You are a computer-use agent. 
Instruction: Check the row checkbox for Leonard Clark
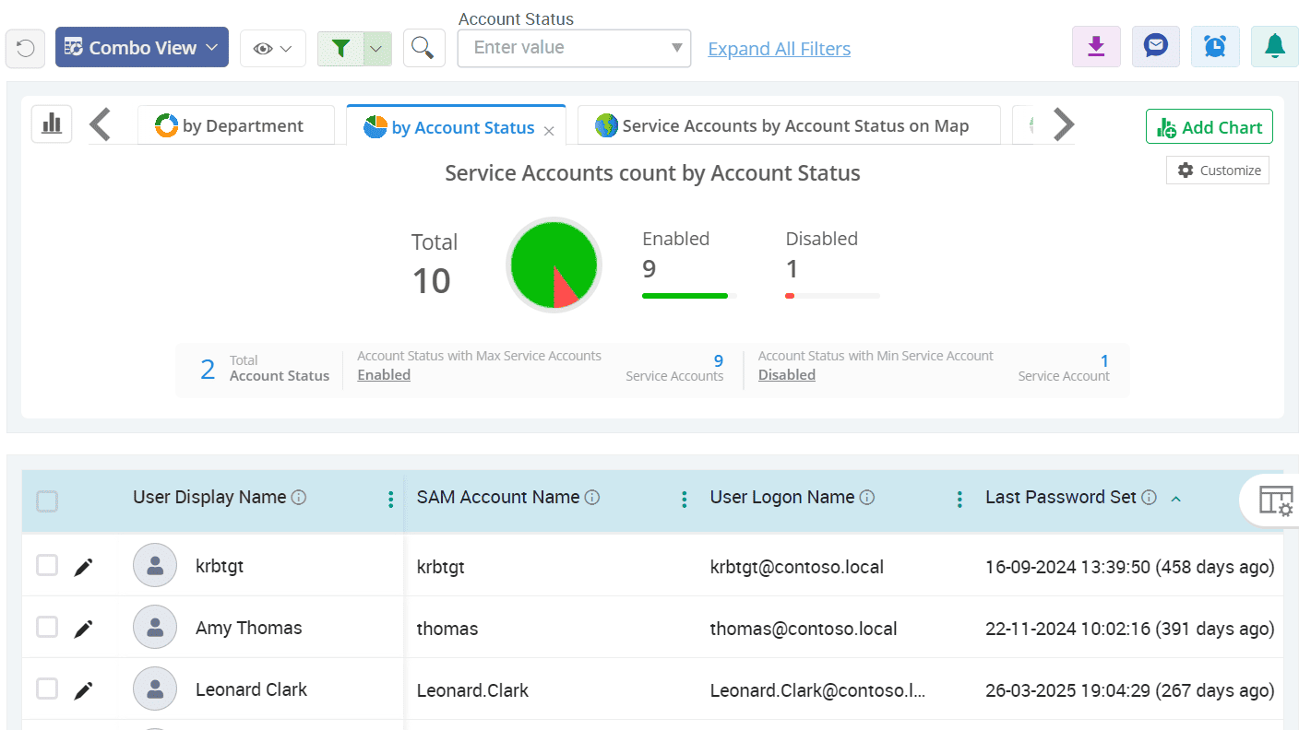pyautogui.click(x=47, y=689)
